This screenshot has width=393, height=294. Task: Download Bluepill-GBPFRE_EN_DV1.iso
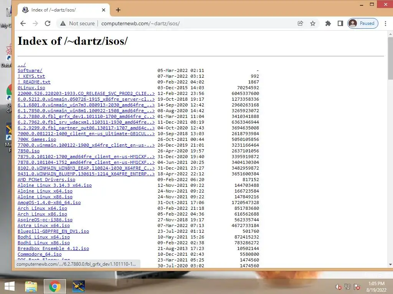[x=53, y=232]
